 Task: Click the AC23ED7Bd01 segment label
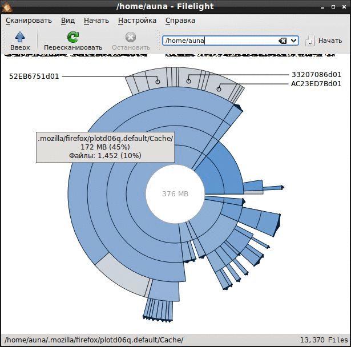click(x=316, y=84)
